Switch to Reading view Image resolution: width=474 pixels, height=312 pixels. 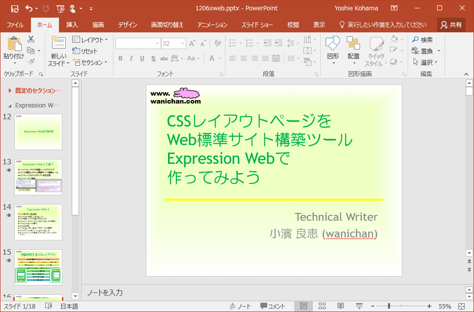(x=341, y=306)
